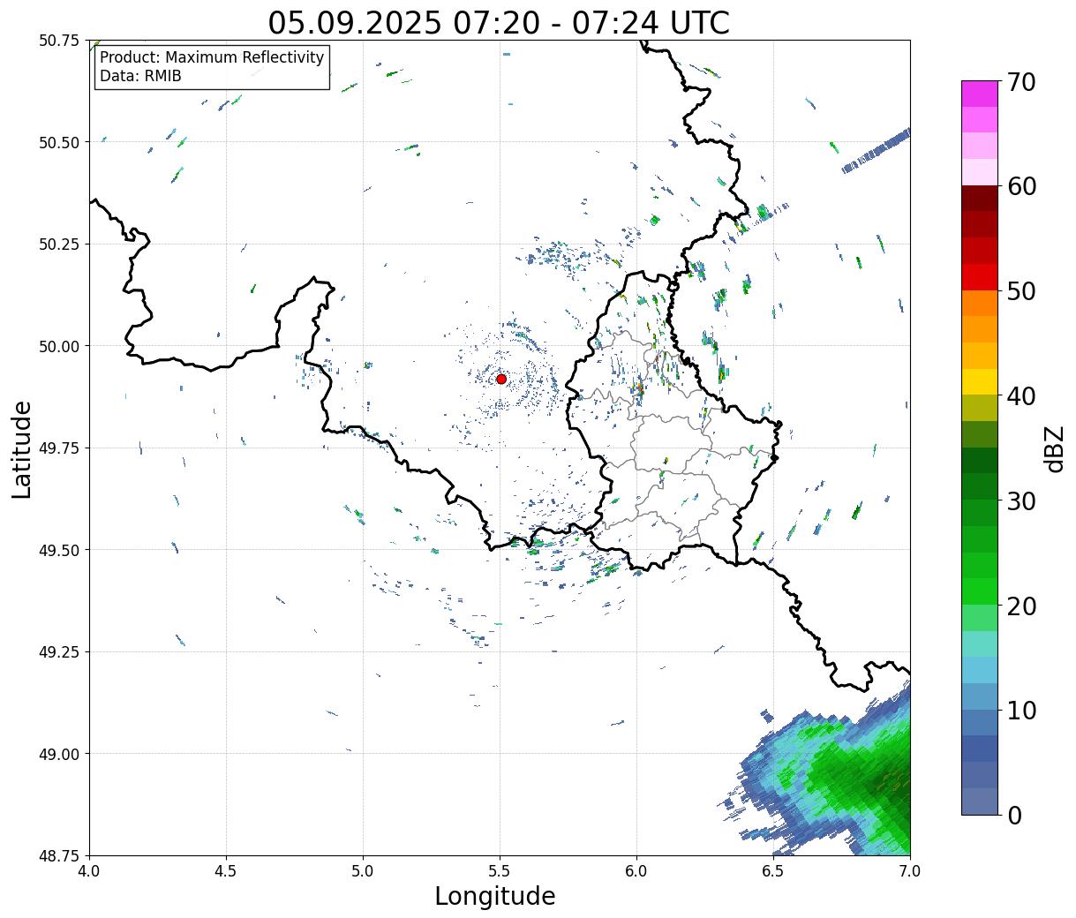Screen dimensions: 1076x918
Task: Click the 70 colorbar tick label
Action: click(1020, 82)
